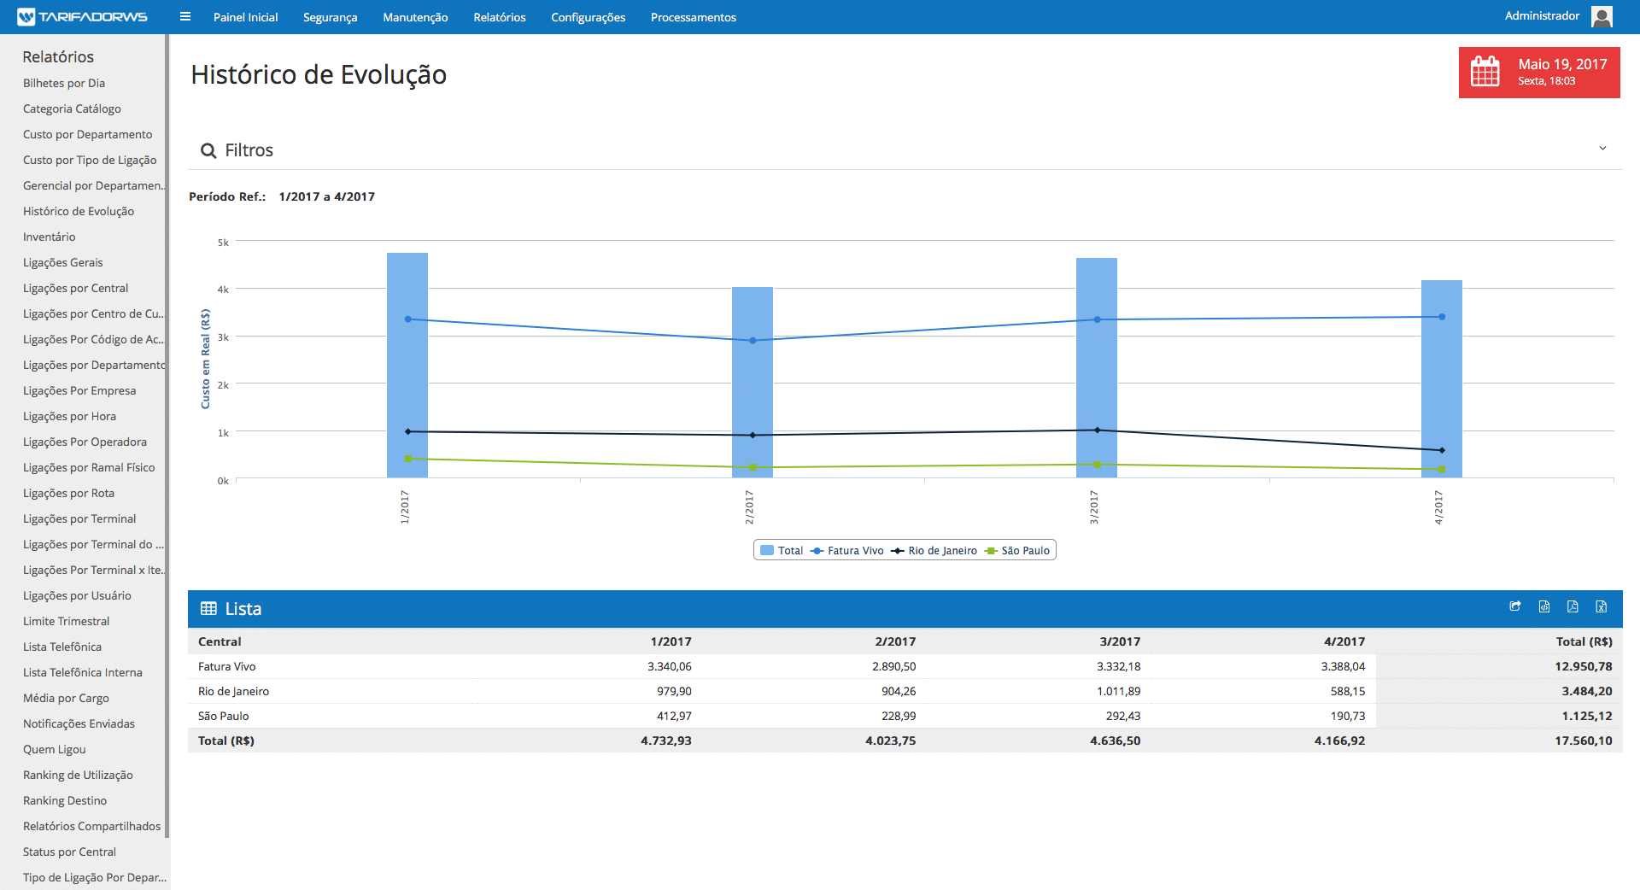Screen dimensions: 1640x890
Task: Open the Manutenção menu
Action: [415, 17]
